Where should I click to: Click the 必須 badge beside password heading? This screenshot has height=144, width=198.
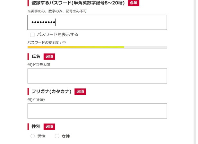pos(133,3)
